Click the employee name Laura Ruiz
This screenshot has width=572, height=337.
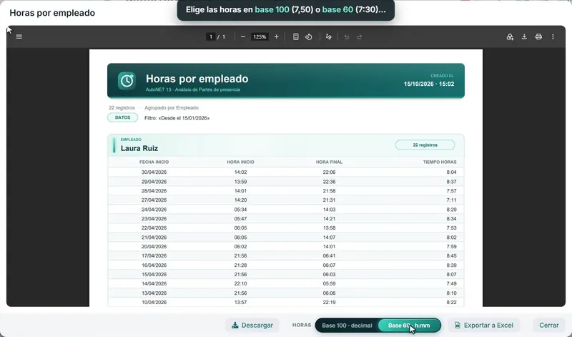coord(139,148)
